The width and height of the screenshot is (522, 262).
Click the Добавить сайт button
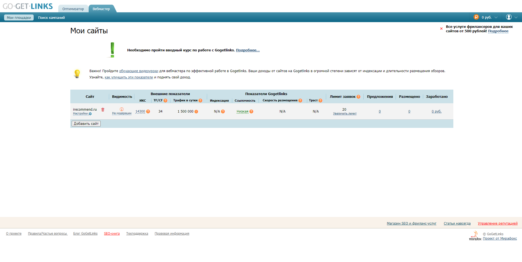tap(86, 124)
